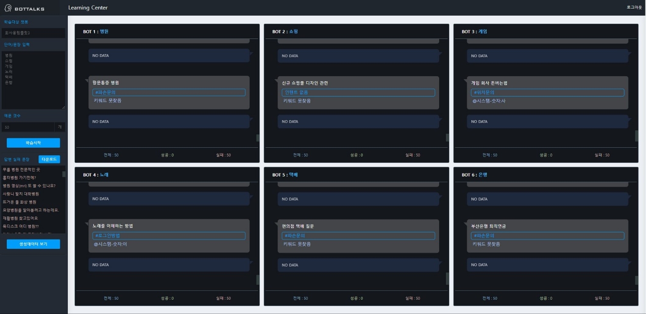Click the failed-sentence list scrollbar thumb
This screenshot has height=314, width=646.
click(64, 174)
